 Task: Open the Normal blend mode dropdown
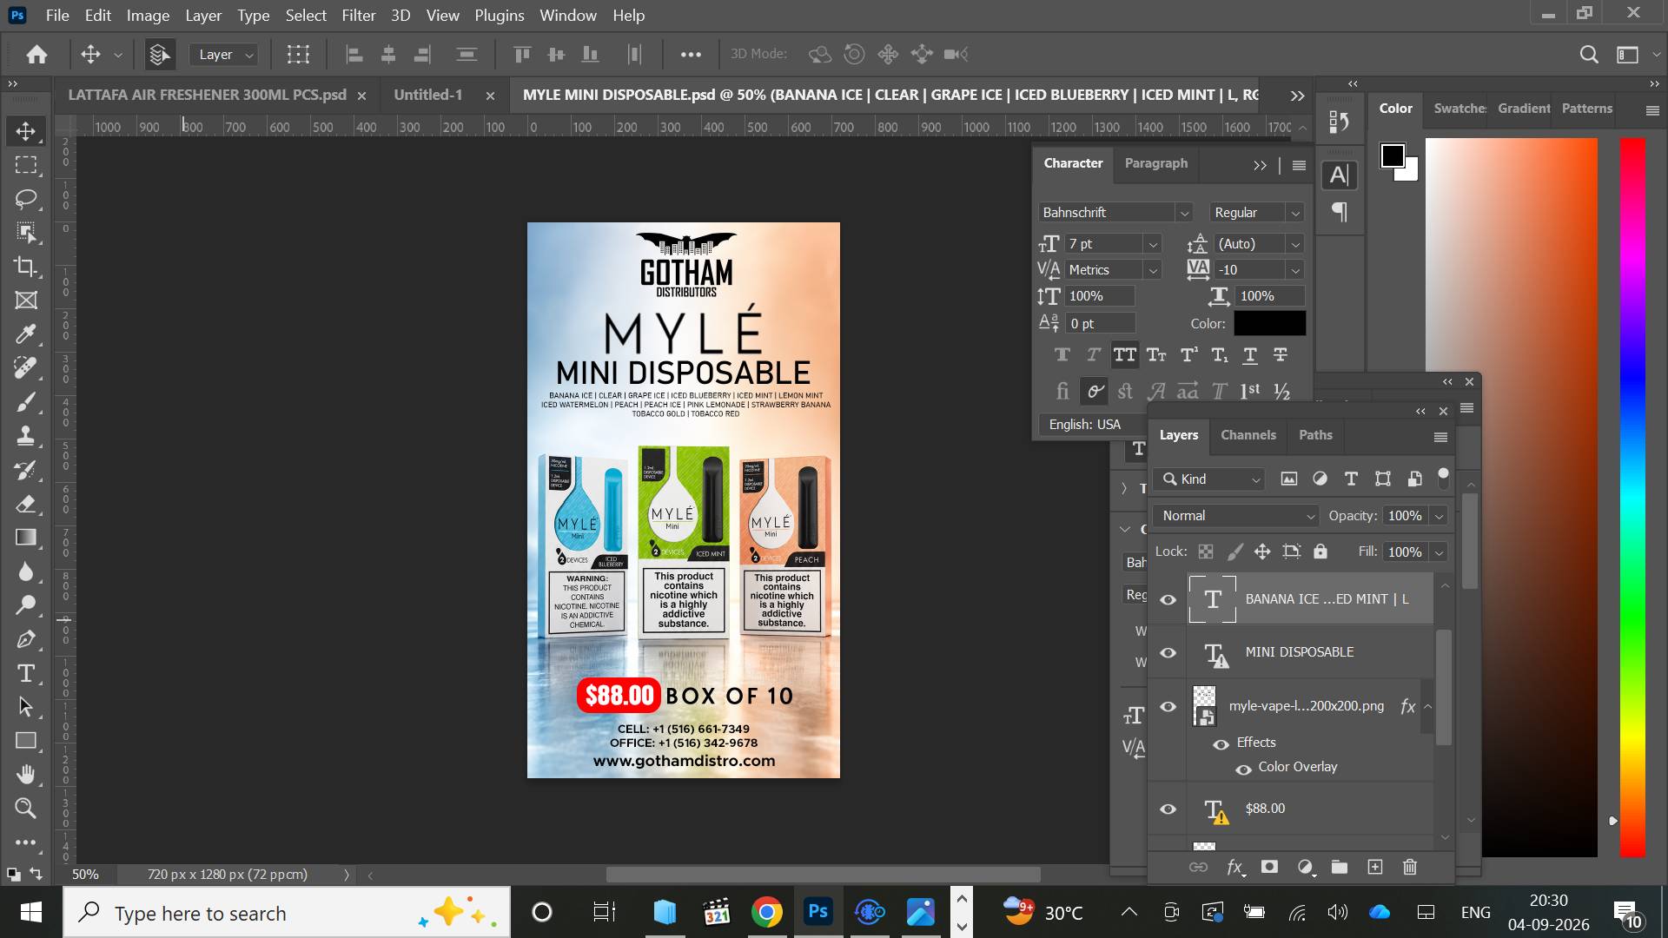click(1235, 516)
